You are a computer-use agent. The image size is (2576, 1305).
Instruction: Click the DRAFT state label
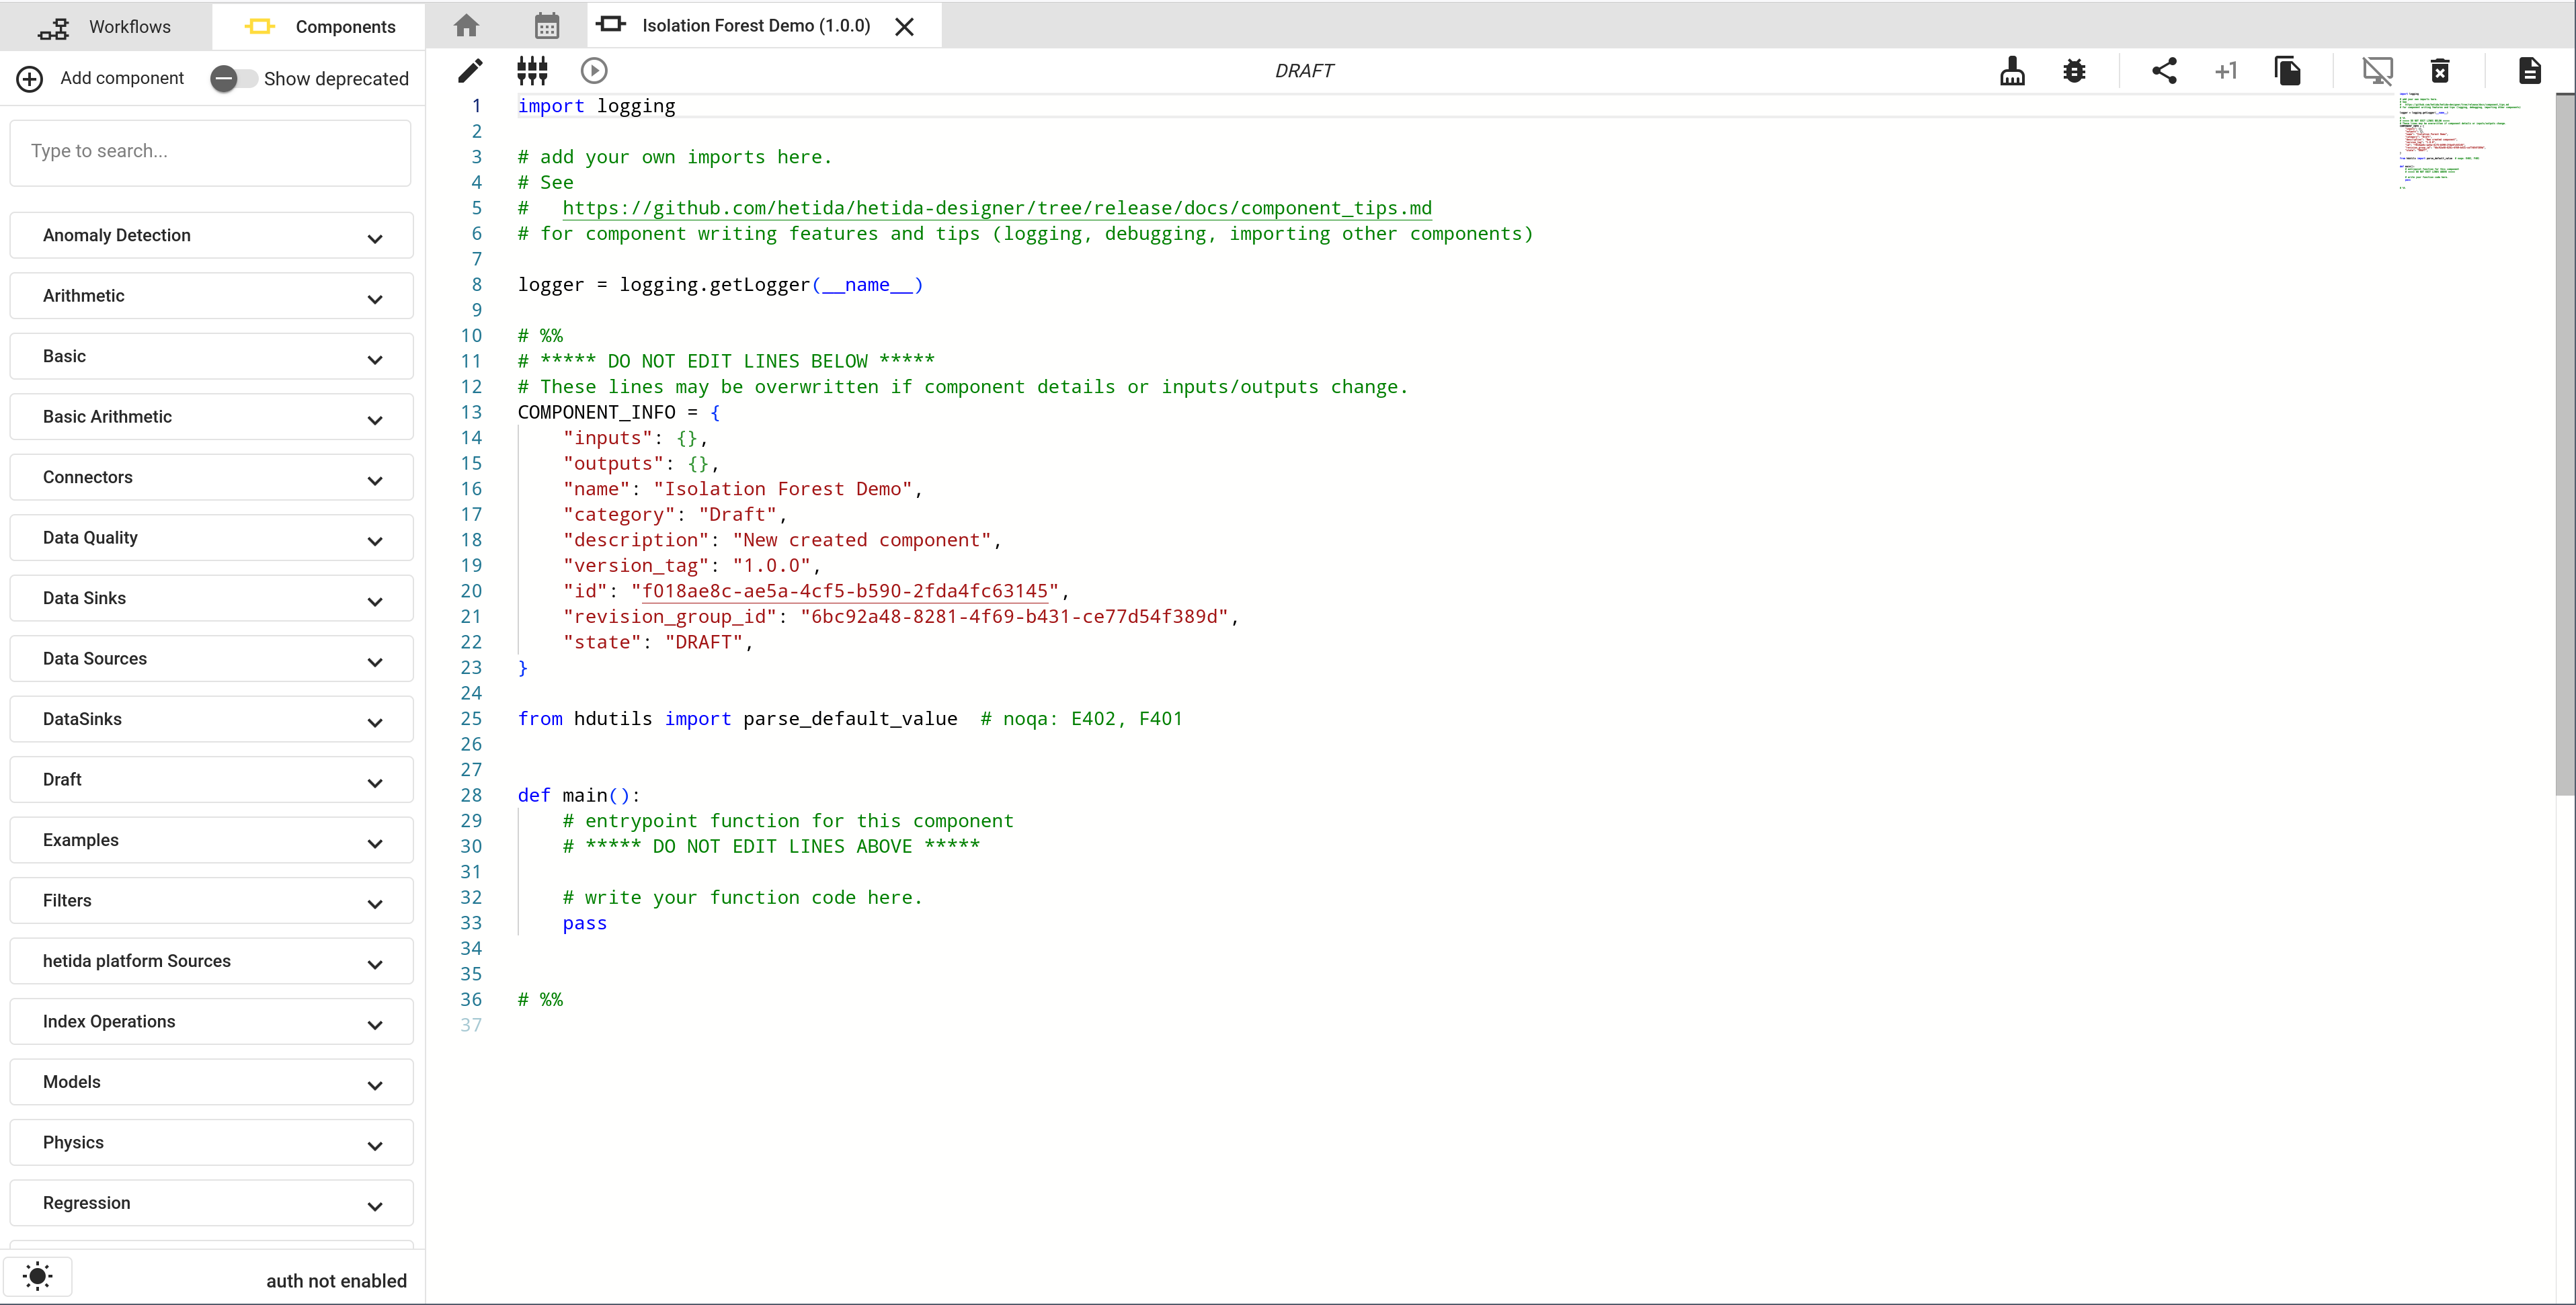[x=1304, y=71]
